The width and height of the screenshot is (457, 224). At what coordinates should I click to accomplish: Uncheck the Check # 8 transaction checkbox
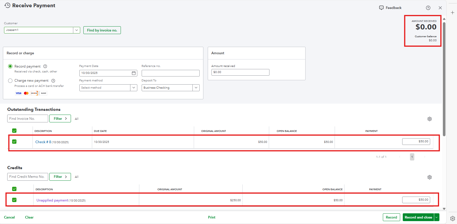click(x=14, y=142)
